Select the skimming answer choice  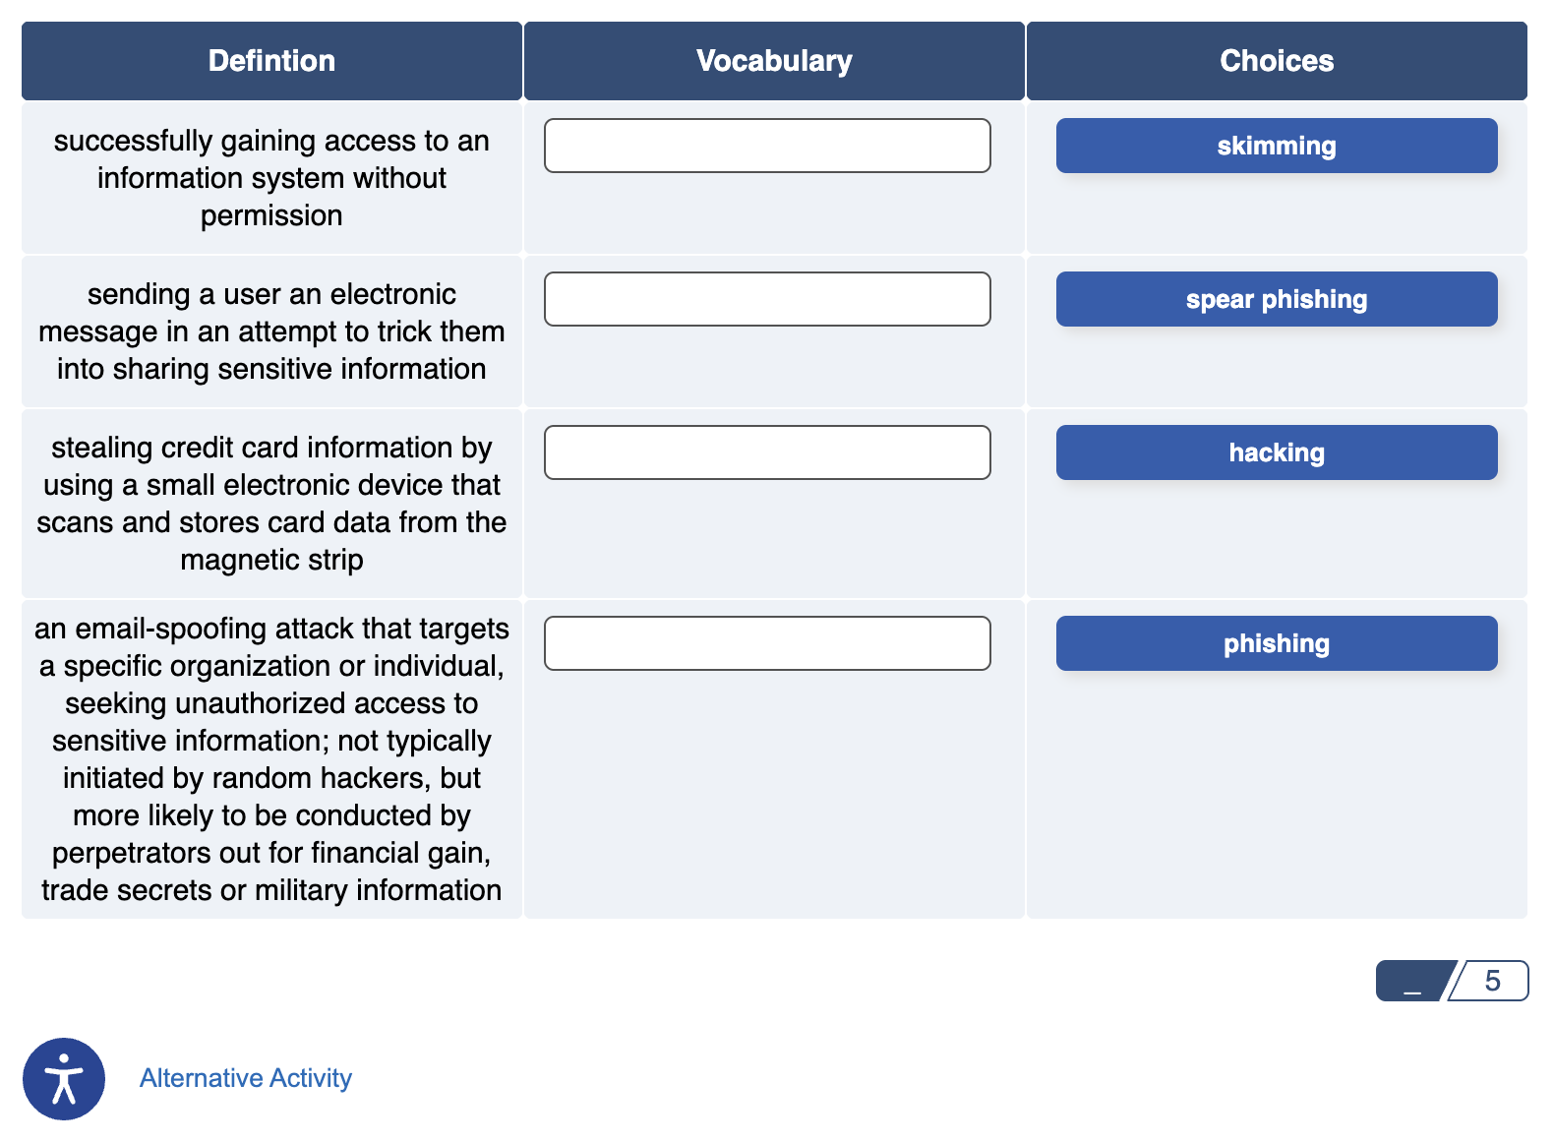pyautogui.click(x=1276, y=145)
